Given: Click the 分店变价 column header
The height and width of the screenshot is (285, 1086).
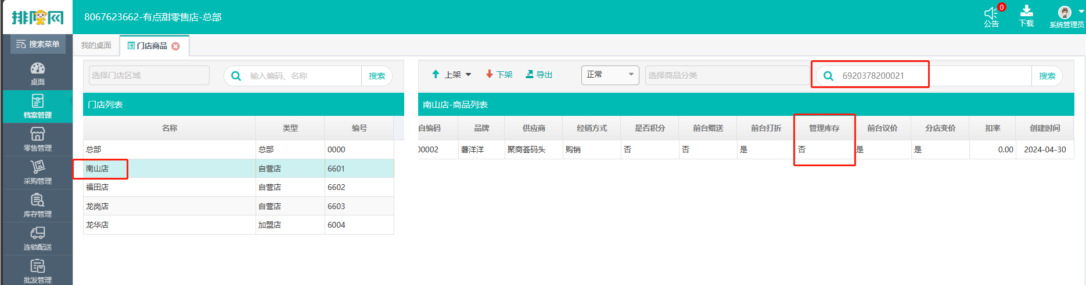Looking at the screenshot, I should coord(940,128).
